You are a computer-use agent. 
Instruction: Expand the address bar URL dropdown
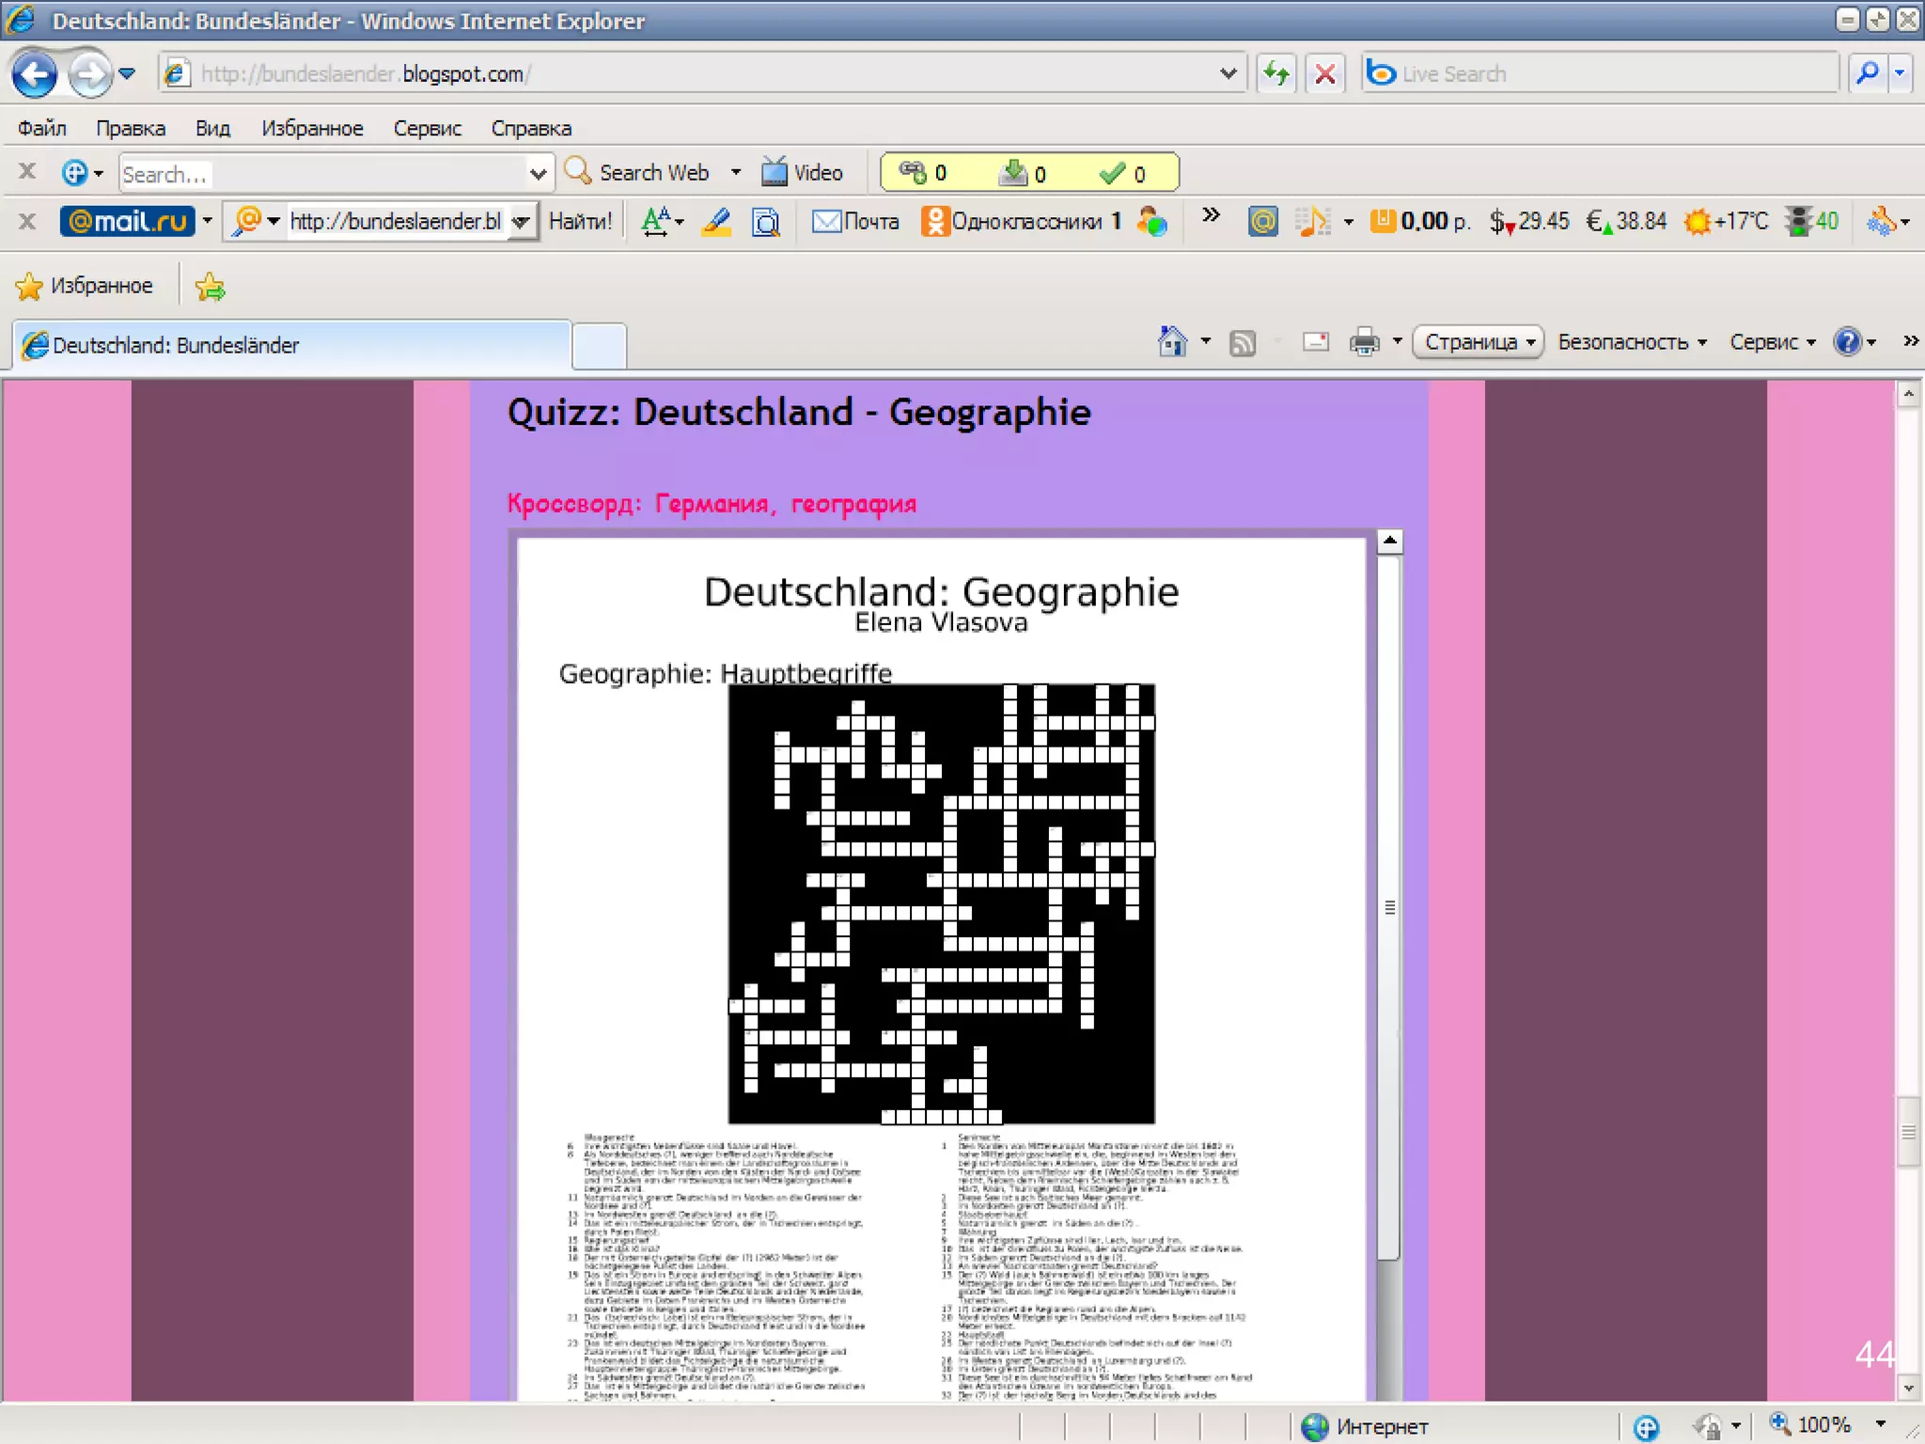[1228, 73]
